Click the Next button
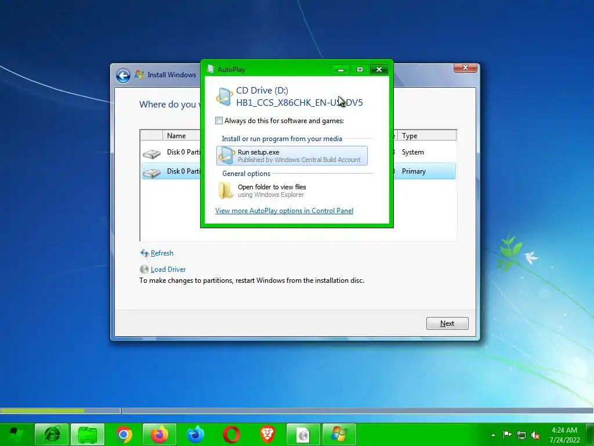The height and width of the screenshot is (446, 594). [447, 323]
